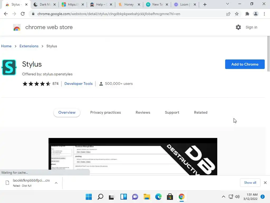Click the 874 ratings count

point(55,84)
